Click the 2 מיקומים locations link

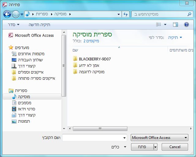pos(91,41)
